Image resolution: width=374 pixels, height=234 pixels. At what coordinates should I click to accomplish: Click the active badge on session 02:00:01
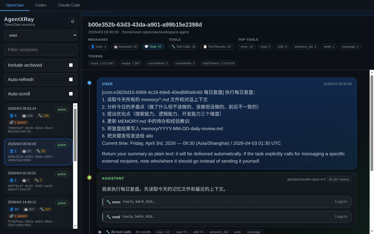[x=62, y=174]
